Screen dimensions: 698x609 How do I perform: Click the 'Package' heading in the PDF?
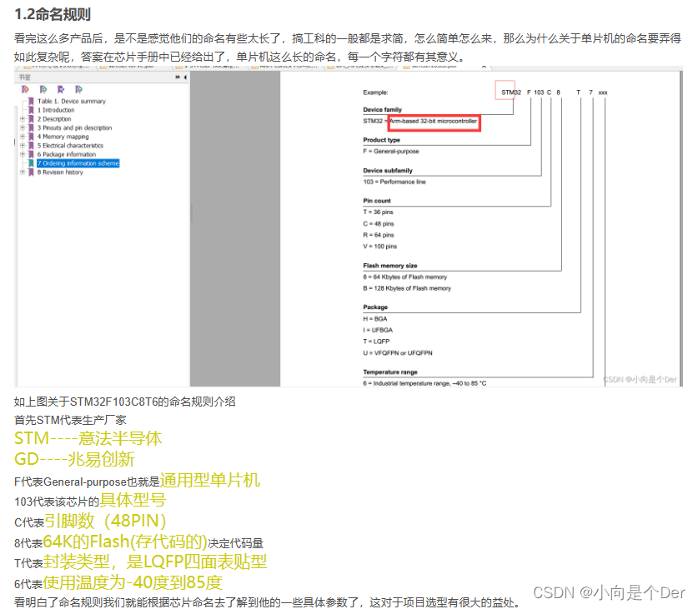coord(375,307)
